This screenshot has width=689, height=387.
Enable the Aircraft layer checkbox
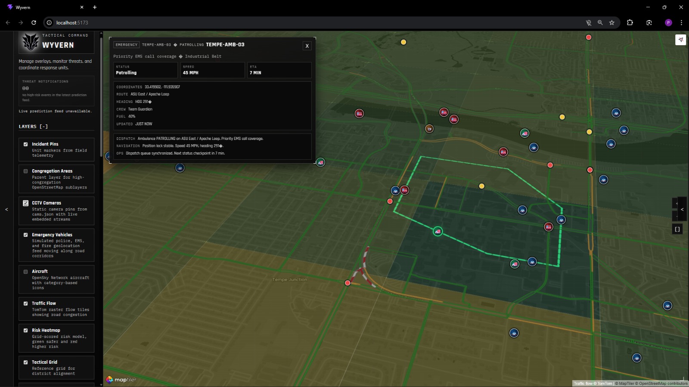26,272
